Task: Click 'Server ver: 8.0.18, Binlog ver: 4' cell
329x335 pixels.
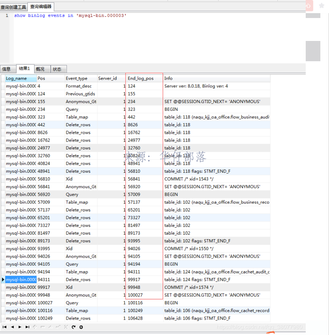Action: (217, 86)
